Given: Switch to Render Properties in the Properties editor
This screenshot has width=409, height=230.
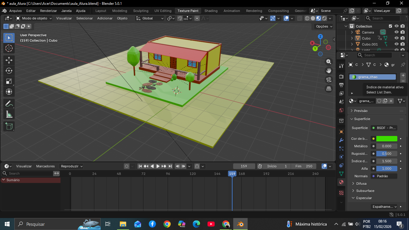Looking at the screenshot, I should 341,76.
